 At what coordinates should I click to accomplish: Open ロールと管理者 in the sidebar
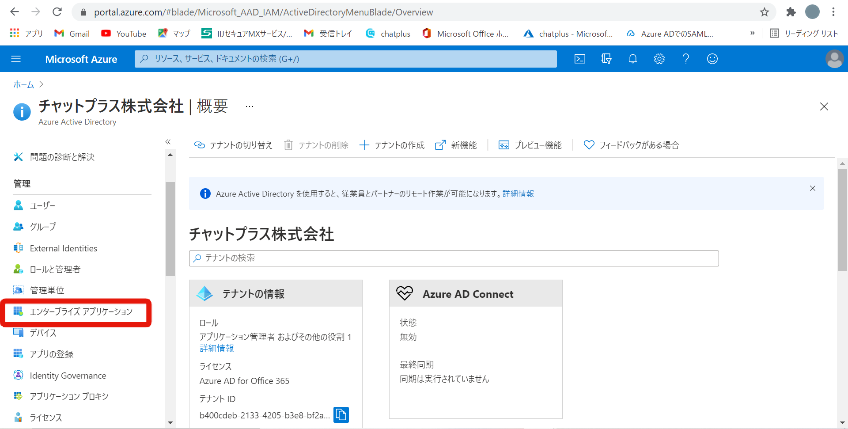pos(47,269)
